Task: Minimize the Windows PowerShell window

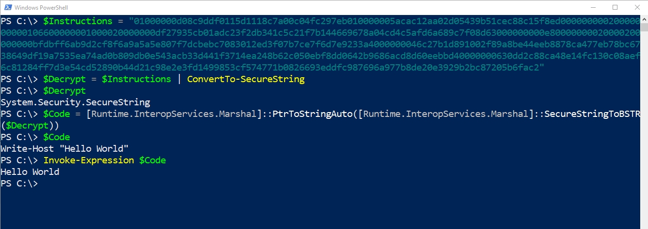Action: [x=593, y=7]
